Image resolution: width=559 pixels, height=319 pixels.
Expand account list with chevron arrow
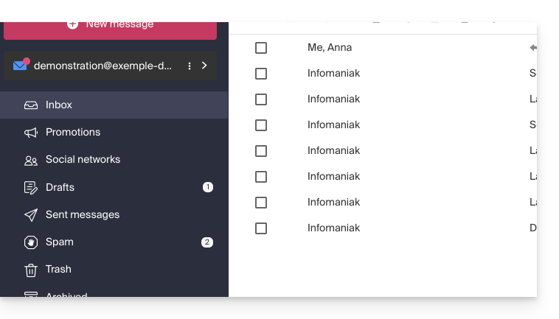pyautogui.click(x=204, y=66)
